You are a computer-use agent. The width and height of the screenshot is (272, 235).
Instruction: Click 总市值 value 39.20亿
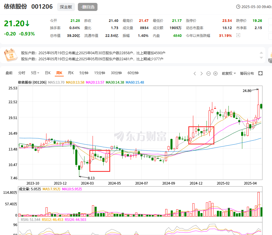point(74,35)
